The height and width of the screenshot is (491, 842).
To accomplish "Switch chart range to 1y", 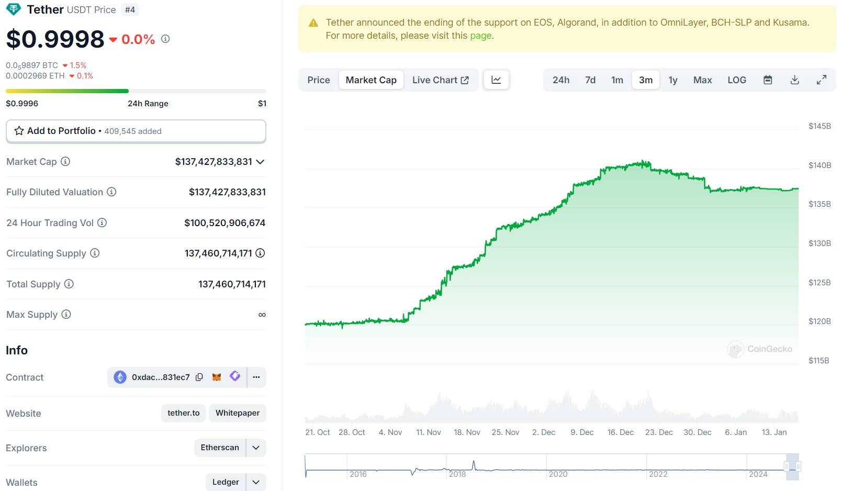I will pos(672,80).
